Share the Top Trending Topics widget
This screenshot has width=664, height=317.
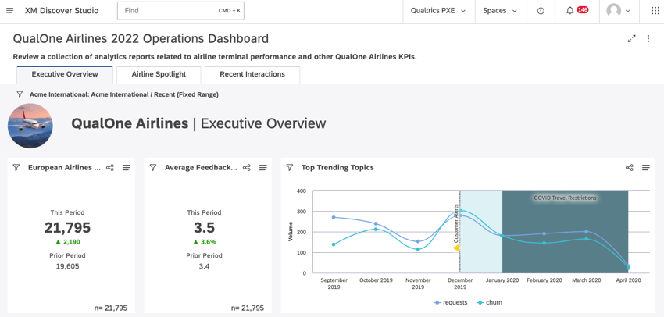coord(629,168)
